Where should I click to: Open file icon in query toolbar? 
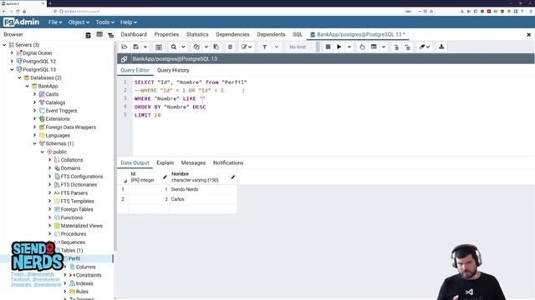click(125, 47)
